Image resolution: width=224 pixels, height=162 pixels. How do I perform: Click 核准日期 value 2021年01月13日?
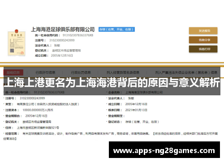click(x=136, y=110)
